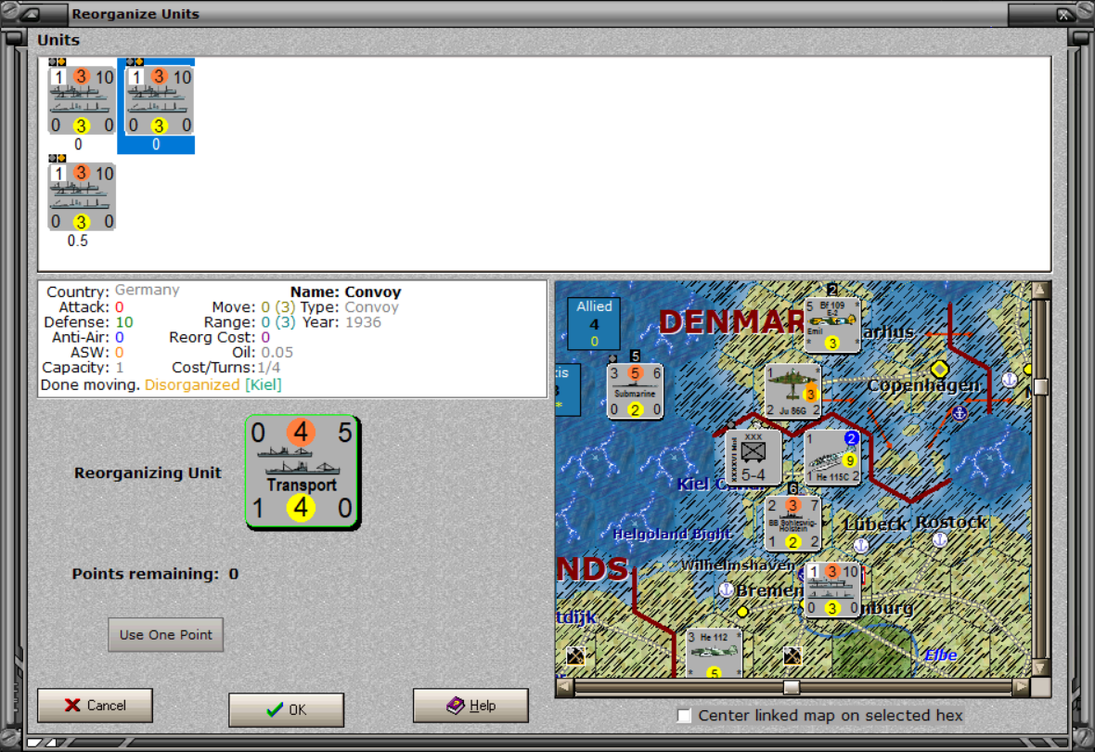This screenshot has width=1095, height=752.
Task: Click the Helgoland Bight map label
Action: point(672,534)
